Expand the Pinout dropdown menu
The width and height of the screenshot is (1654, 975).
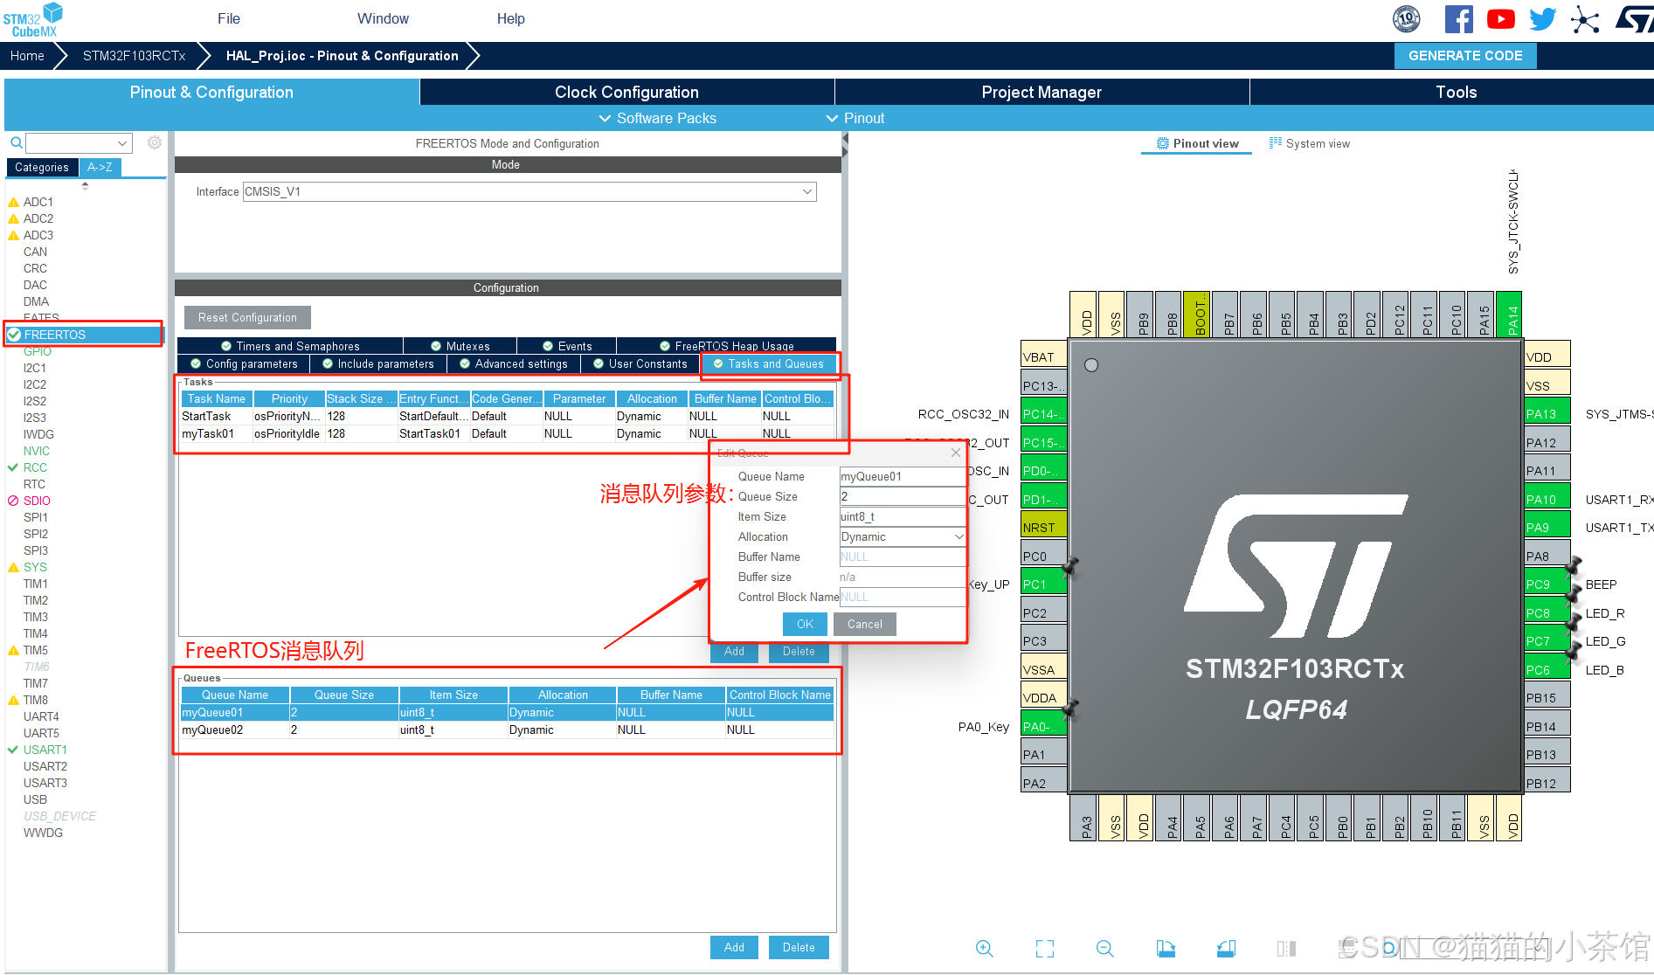click(x=855, y=118)
